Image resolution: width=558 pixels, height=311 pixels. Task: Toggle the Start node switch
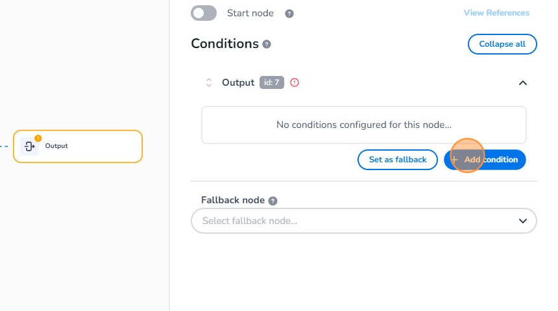click(204, 13)
